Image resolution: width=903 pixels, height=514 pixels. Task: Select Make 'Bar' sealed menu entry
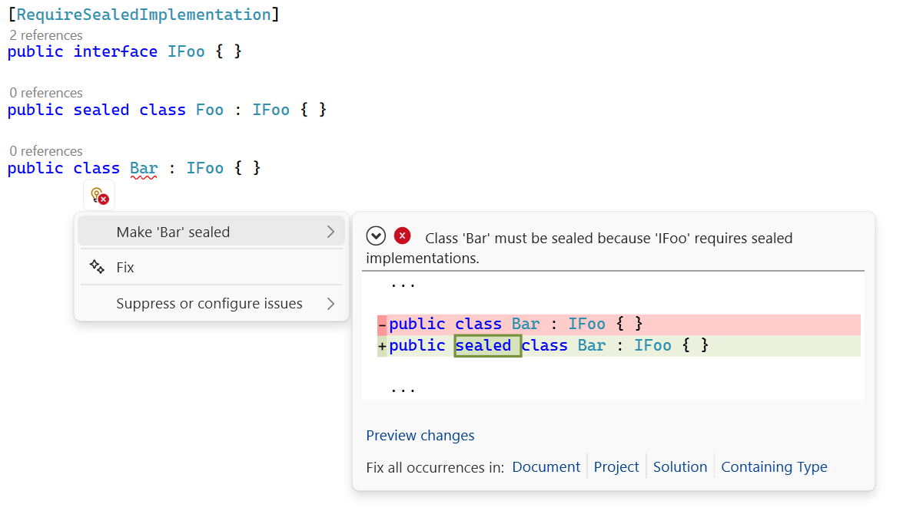211,232
